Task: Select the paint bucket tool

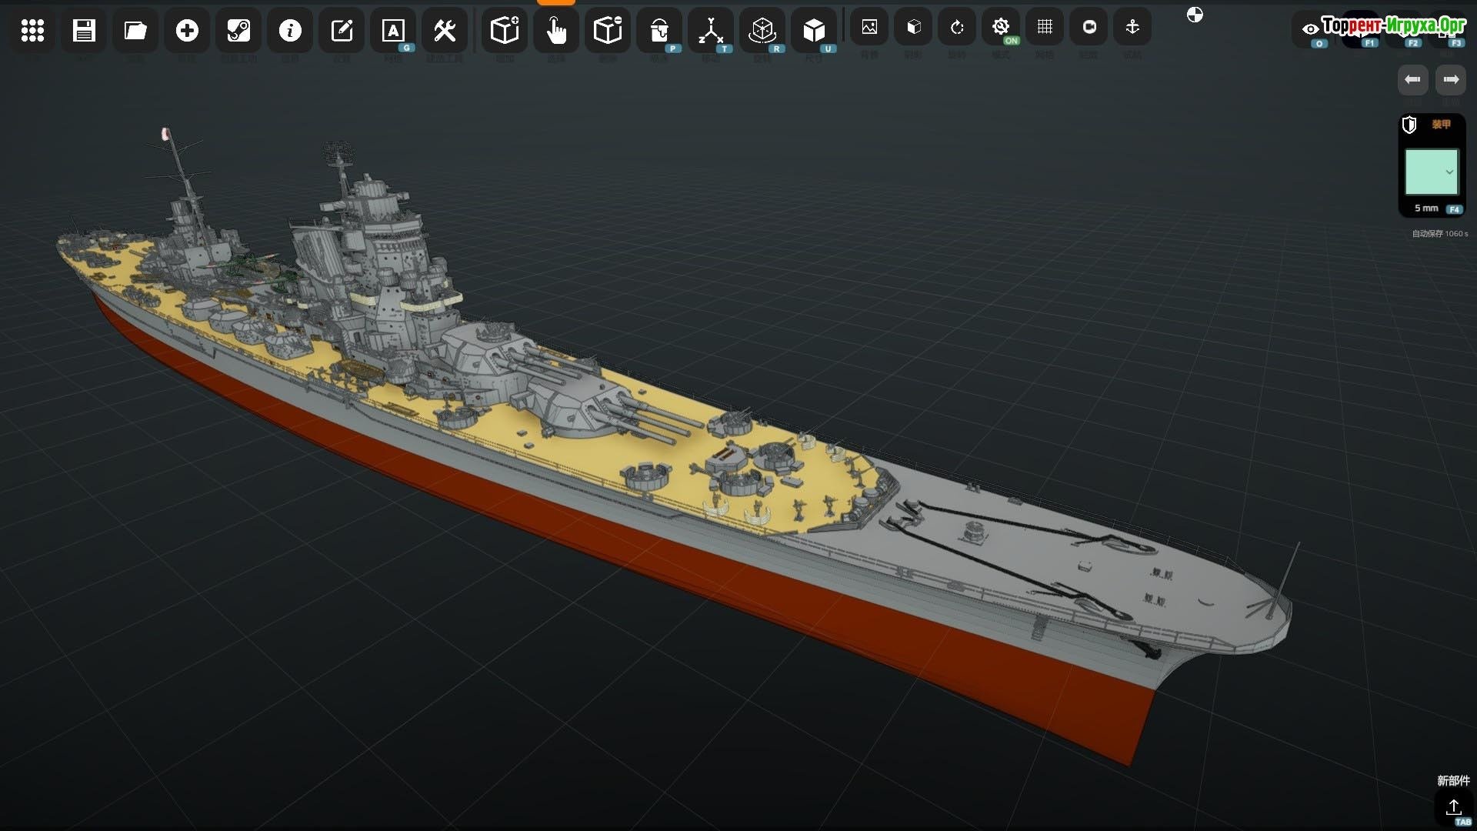Action: (659, 31)
